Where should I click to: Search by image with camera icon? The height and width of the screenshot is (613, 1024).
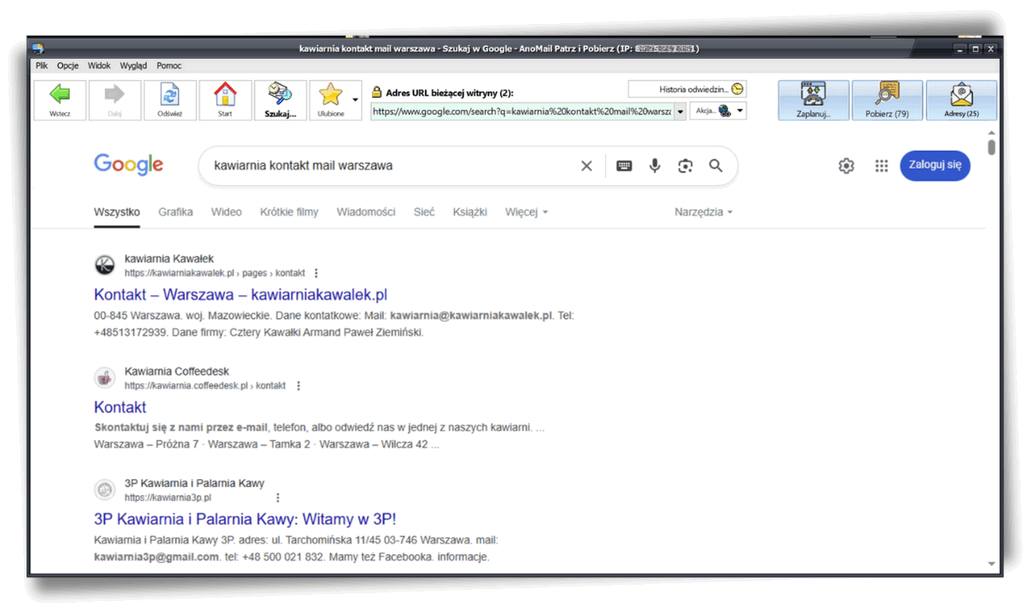pos(685,166)
